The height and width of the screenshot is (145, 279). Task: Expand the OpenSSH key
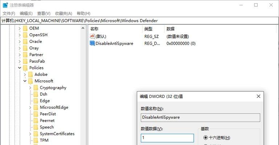(x=20, y=35)
